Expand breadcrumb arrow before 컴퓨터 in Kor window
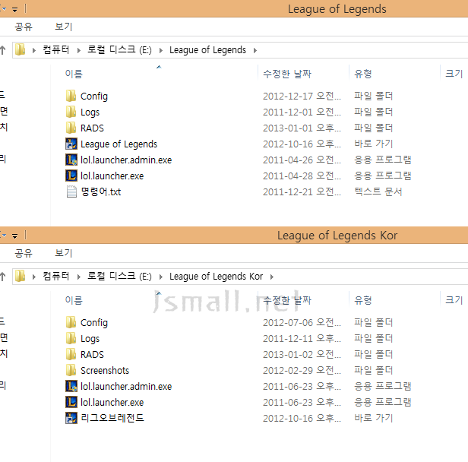This screenshot has height=462, width=468. (x=34, y=277)
